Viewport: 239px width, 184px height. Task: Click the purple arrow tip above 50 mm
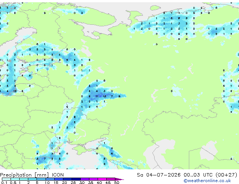119,179
